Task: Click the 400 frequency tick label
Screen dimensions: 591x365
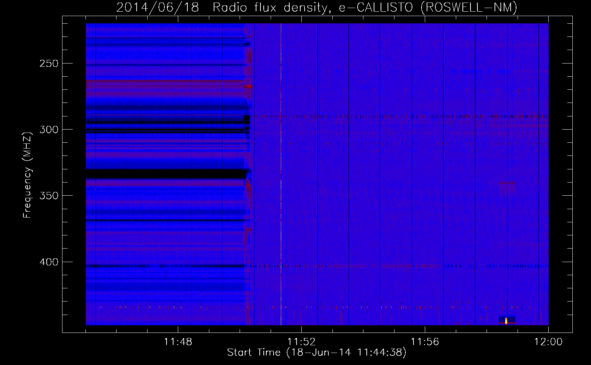Action: 49,262
